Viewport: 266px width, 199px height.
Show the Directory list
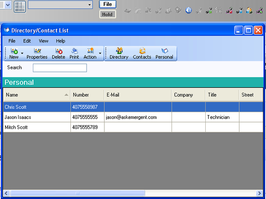click(119, 53)
